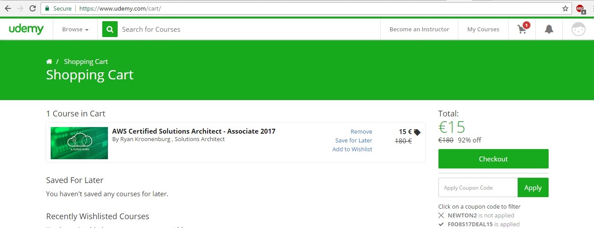Click the home icon in breadcrumb
The image size is (594, 228).
tap(49, 62)
